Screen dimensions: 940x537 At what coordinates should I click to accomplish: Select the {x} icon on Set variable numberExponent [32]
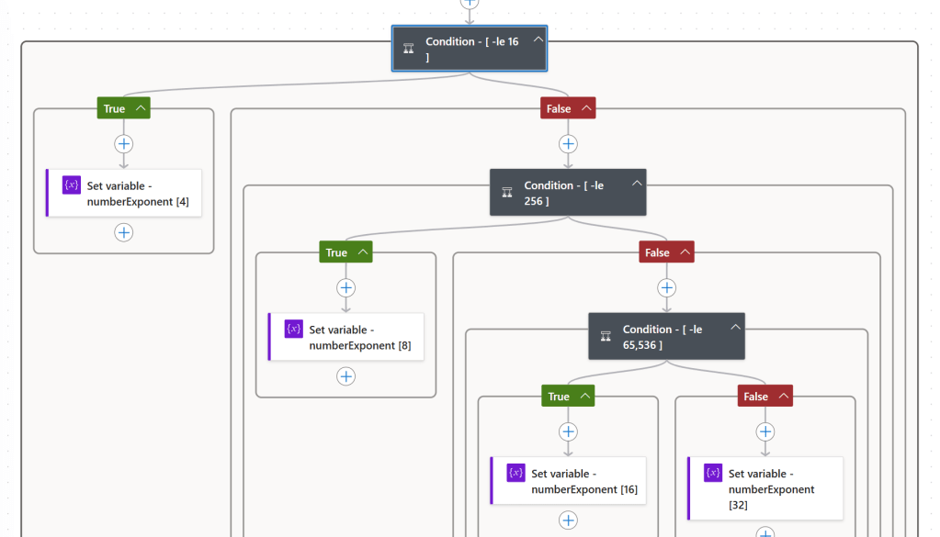click(x=712, y=473)
